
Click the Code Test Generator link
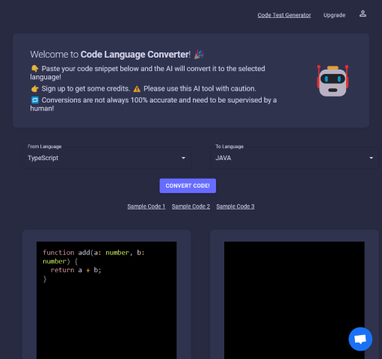[284, 15]
